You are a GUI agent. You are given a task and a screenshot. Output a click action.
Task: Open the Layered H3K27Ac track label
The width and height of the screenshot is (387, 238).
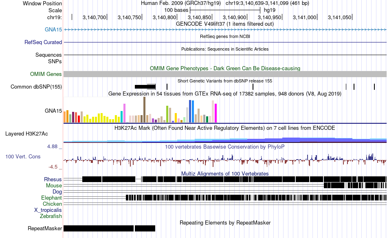click(x=26, y=134)
